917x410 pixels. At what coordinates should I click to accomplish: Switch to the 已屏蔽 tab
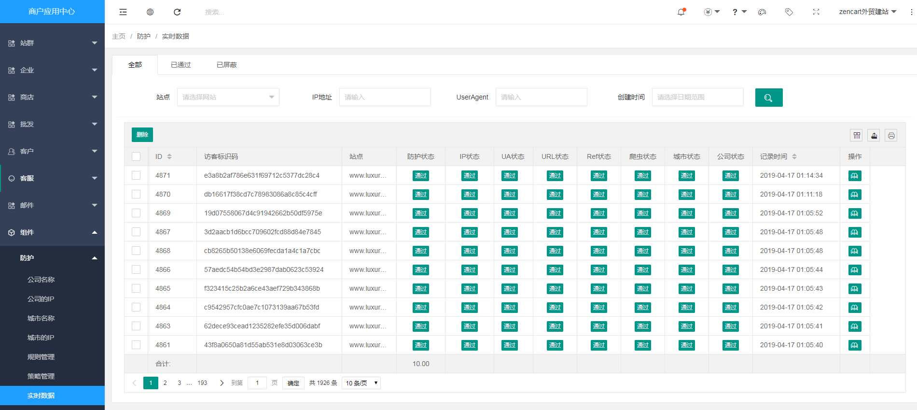(226, 65)
